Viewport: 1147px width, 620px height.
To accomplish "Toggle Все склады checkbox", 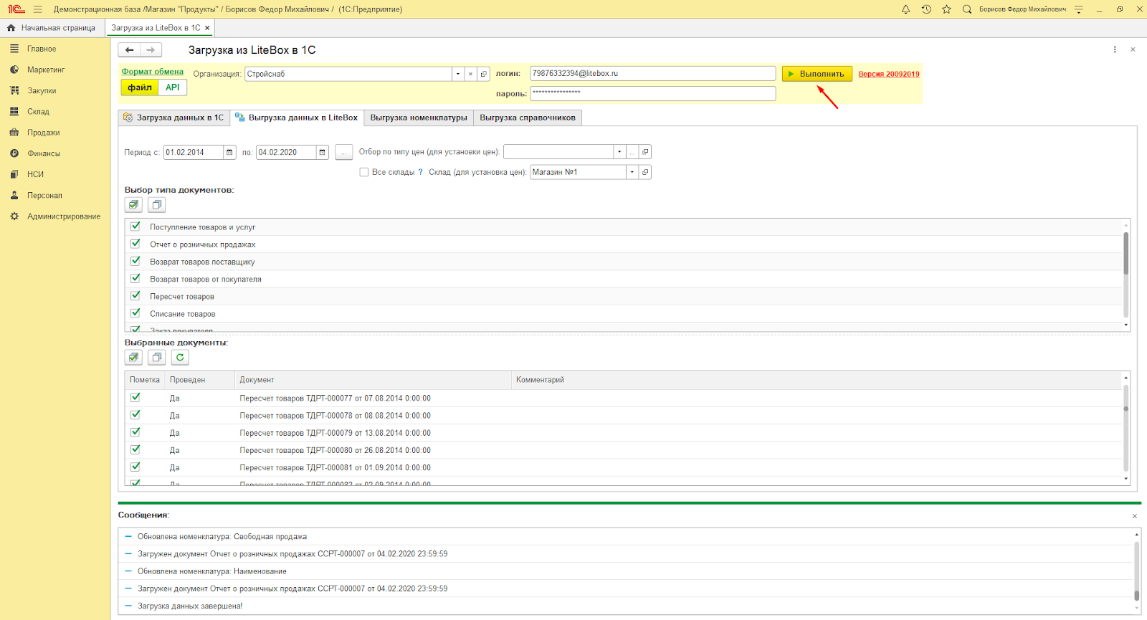I will tap(364, 172).
